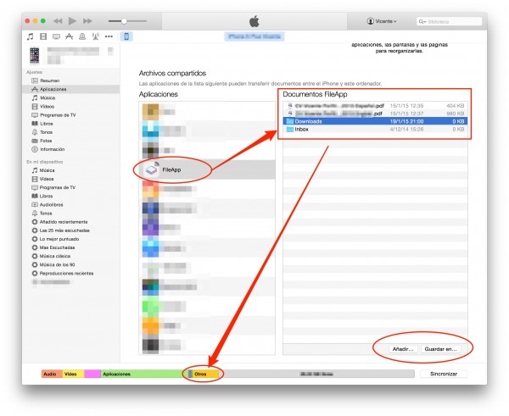
Task: Open the Podcasts antenna icon in toolbar
Action: [95, 36]
